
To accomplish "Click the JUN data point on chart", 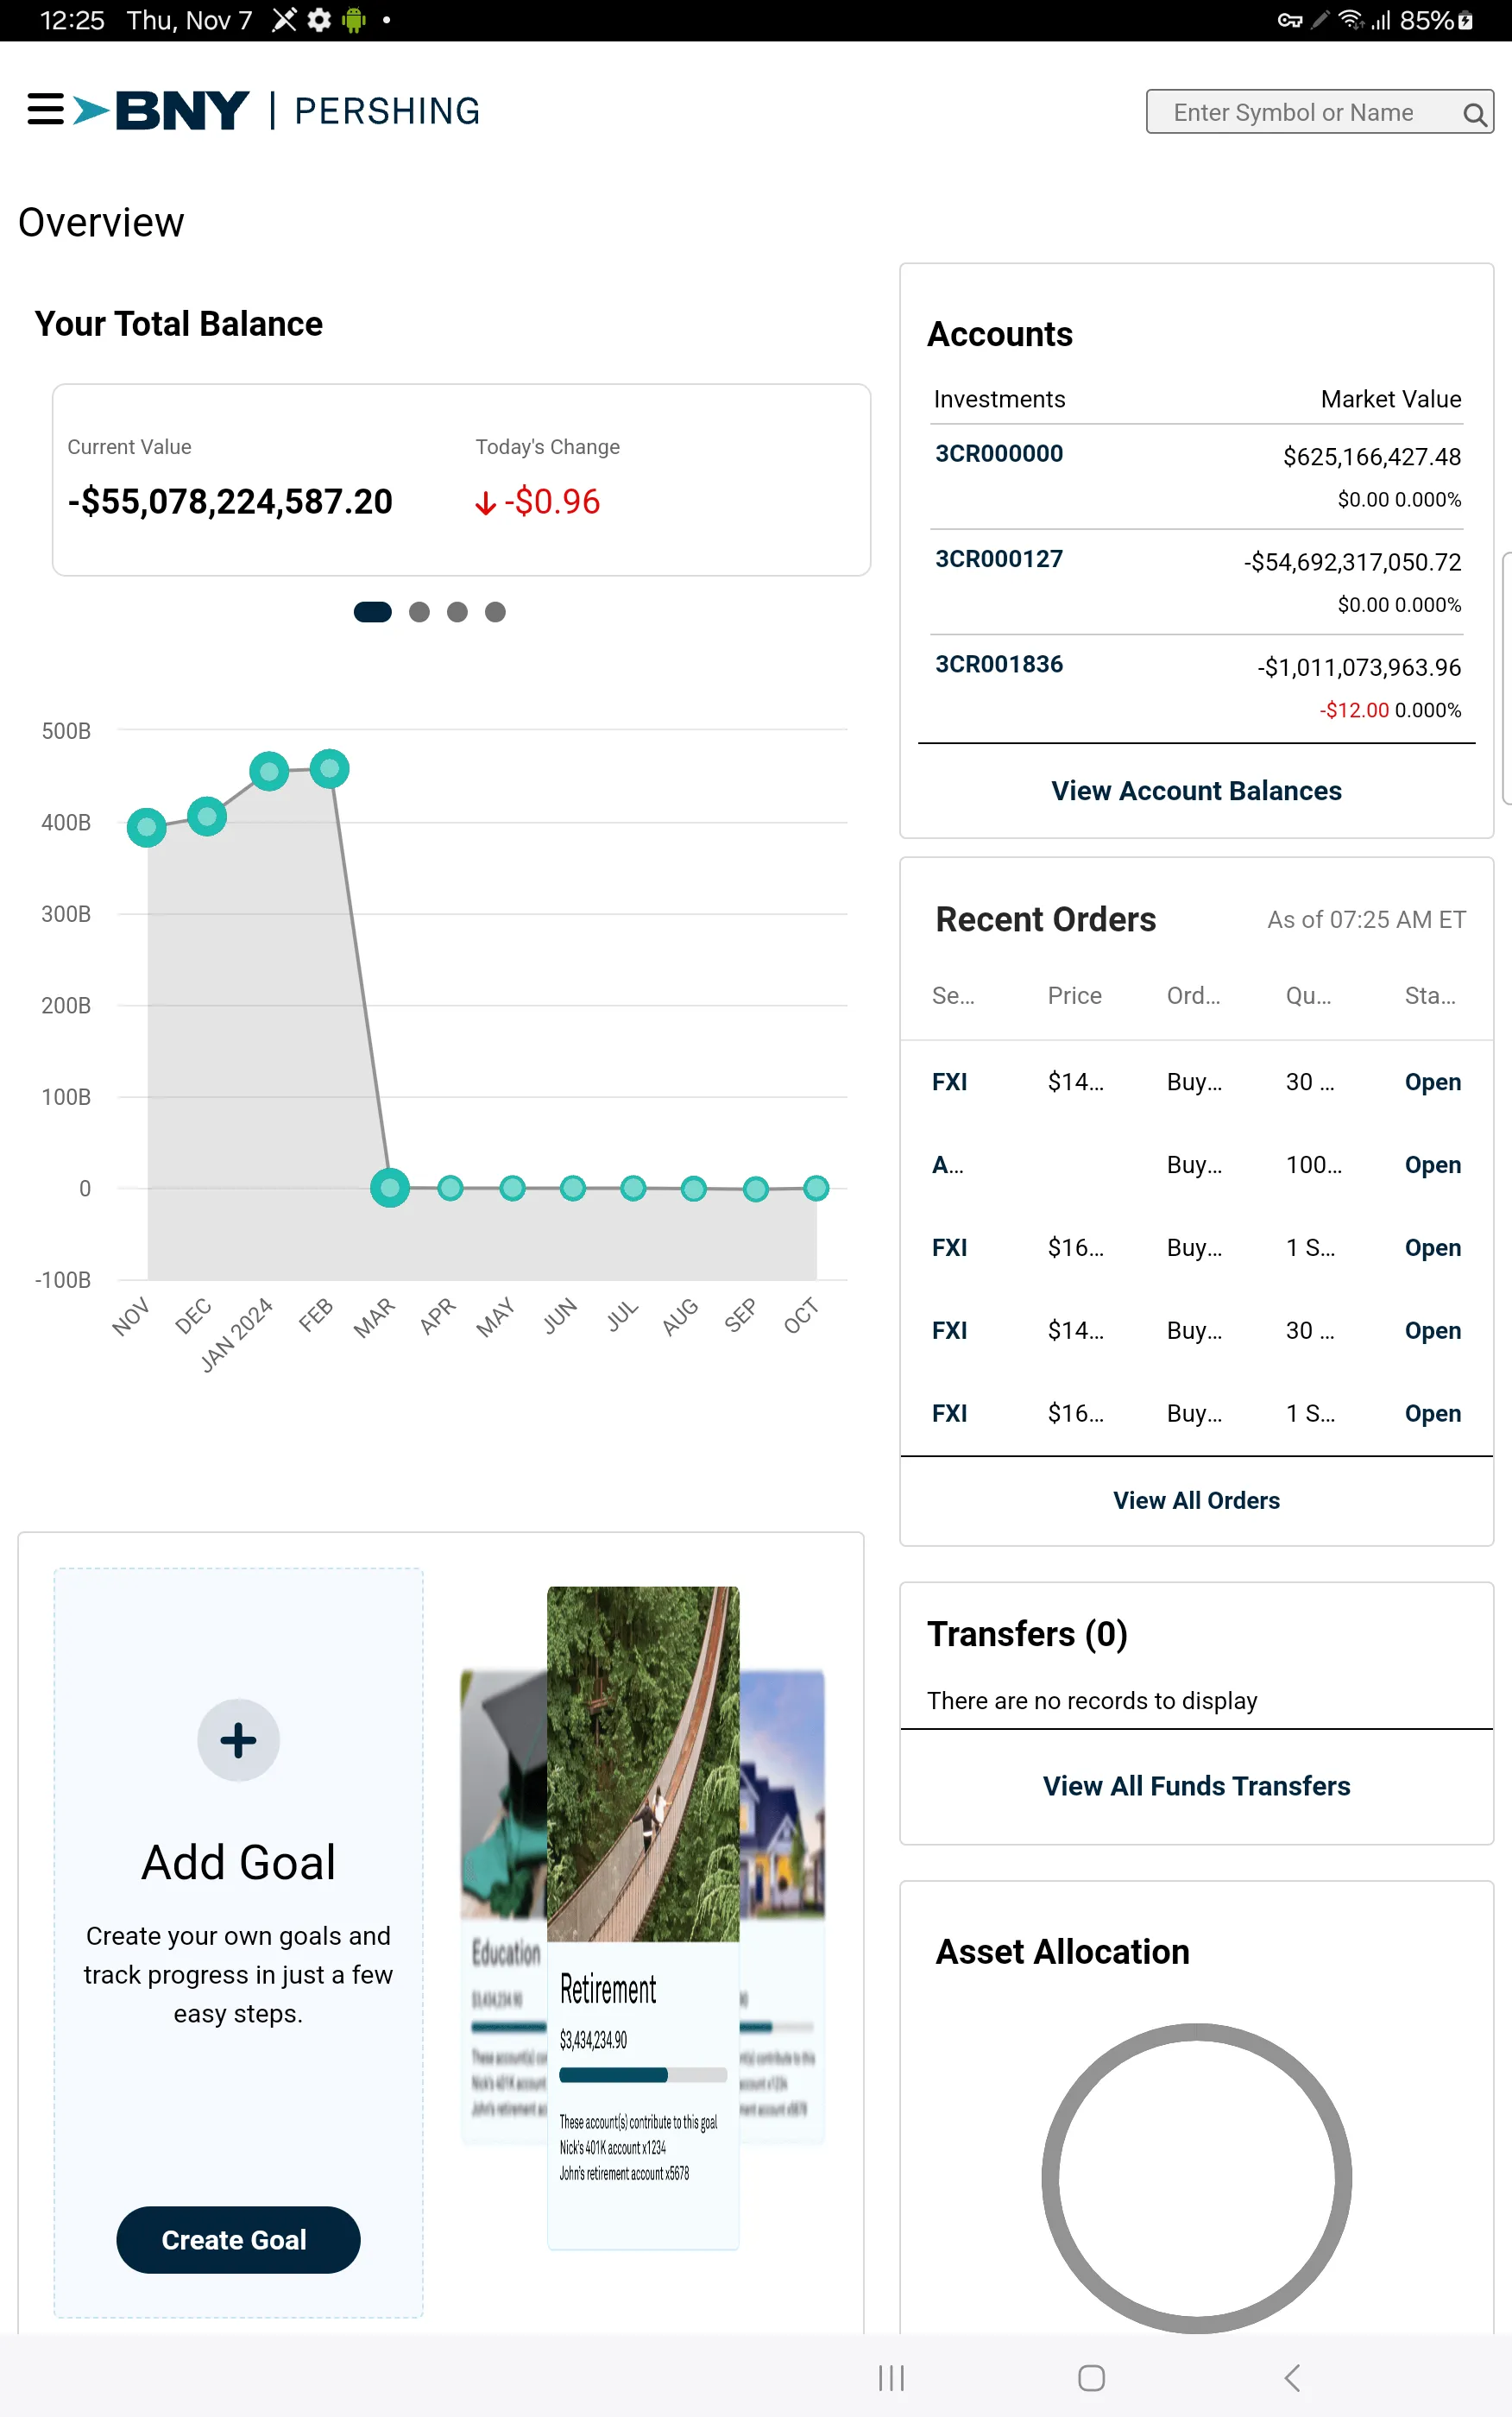I will coord(573,1188).
